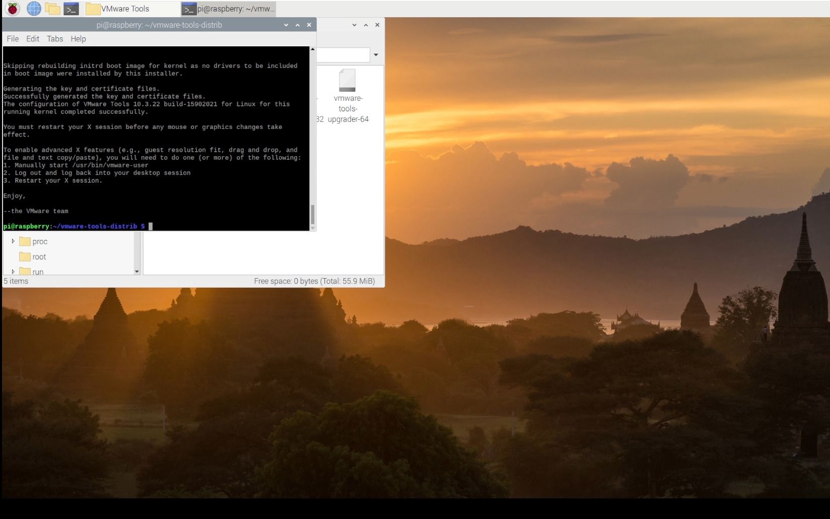Expand the proc folder in tree
The image size is (830, 519).
coord(13,241)
